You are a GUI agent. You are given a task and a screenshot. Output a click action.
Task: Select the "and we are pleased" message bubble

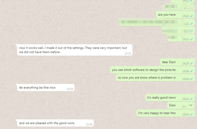(x=47, y=123)
